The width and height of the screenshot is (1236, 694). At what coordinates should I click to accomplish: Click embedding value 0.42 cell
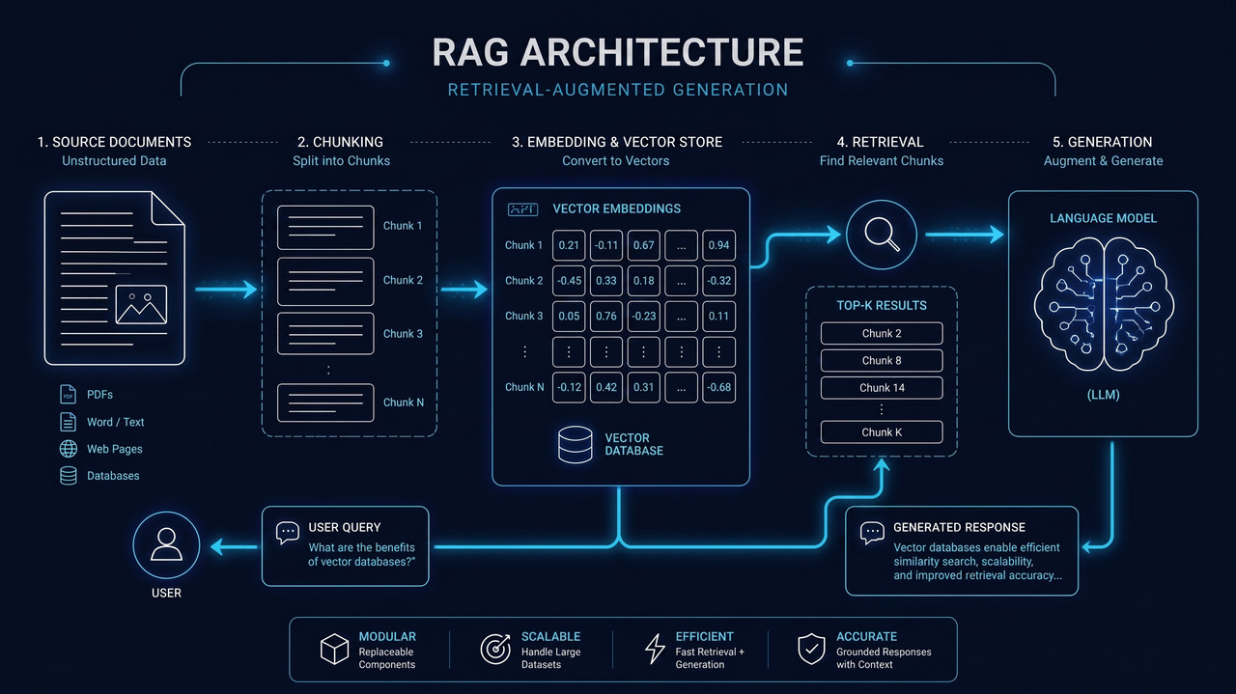click(606, 387)
